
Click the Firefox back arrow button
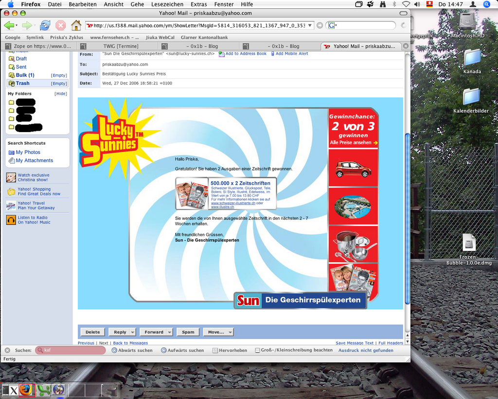click(9, 25)
